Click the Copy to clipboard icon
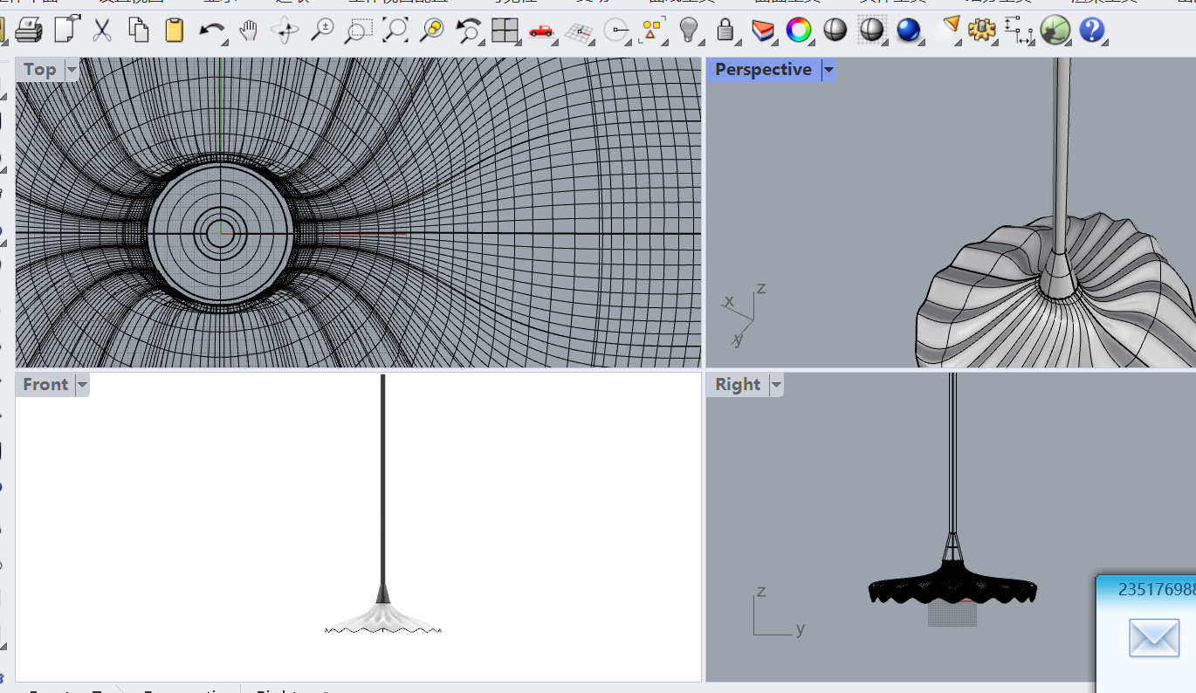The image size is (1196, 693). click(x=138, y=31)
